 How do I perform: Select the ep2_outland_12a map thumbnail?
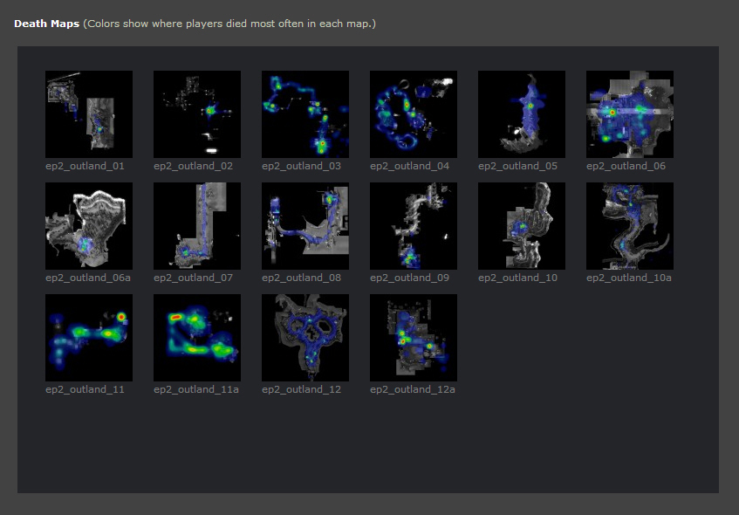(414, 338)
